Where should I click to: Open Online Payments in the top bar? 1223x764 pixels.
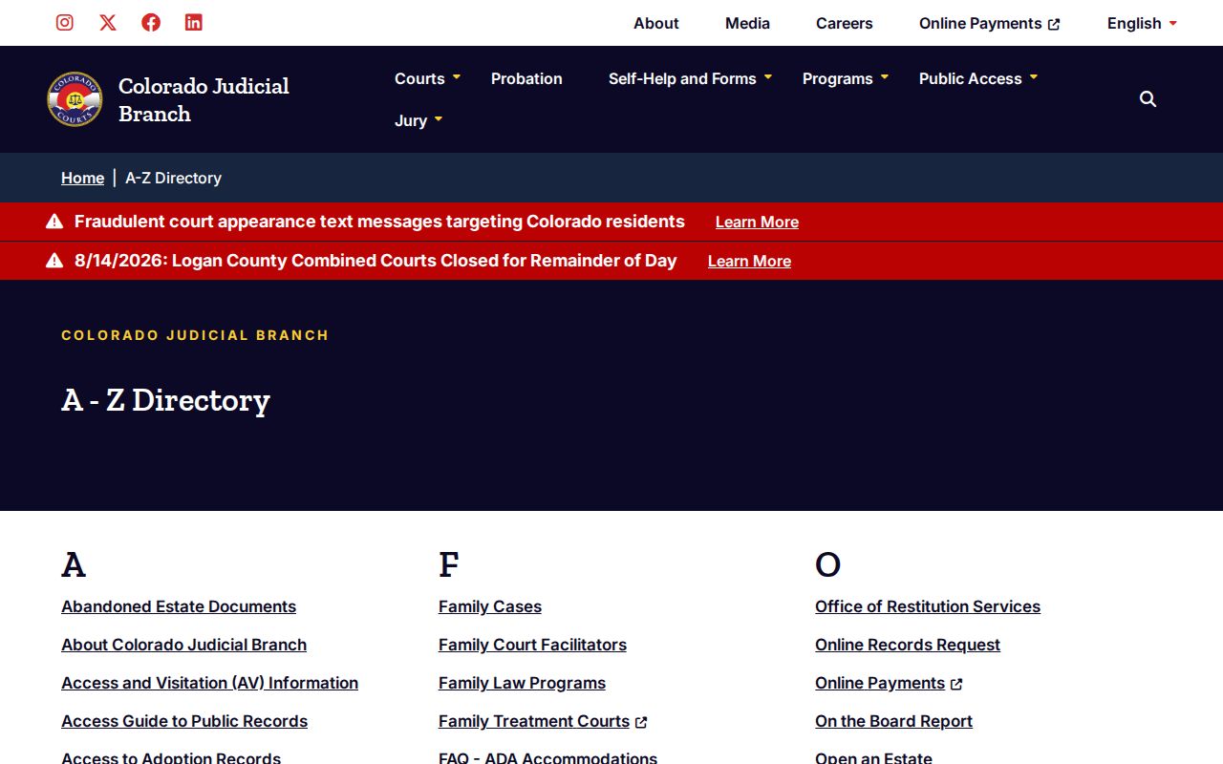click(x=989, y=23)
